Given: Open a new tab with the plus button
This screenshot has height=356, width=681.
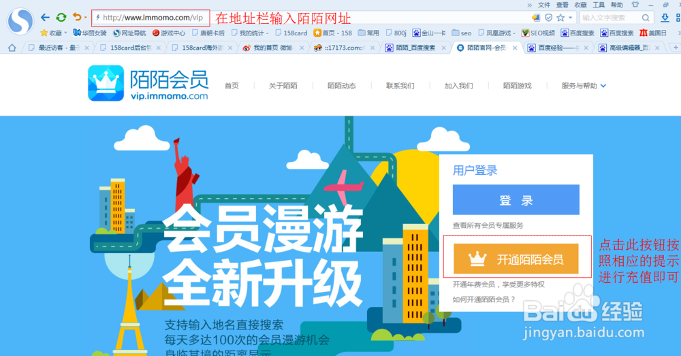Looking at the screenshot, I should click(x=676, y=48).
